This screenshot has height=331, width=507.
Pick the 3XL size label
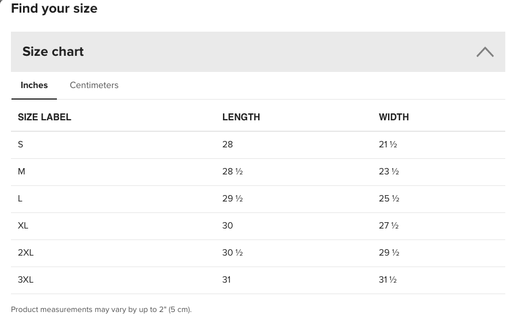coord(26,280)
